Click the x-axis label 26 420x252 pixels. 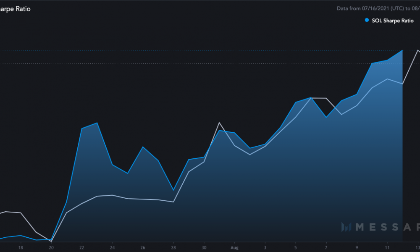pos(143,247)
